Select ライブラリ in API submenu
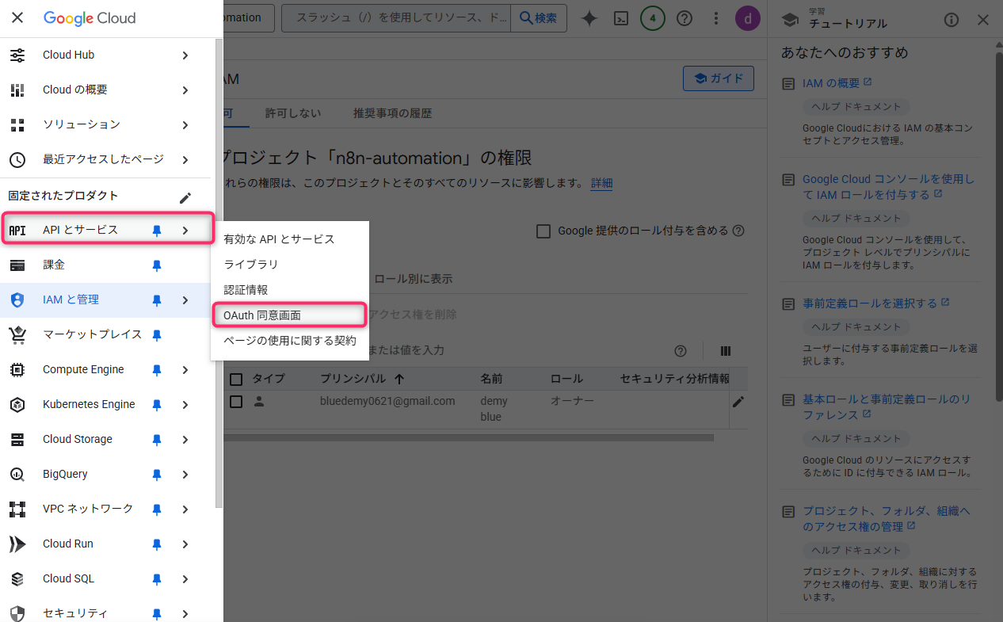 [x=290, y=264]
